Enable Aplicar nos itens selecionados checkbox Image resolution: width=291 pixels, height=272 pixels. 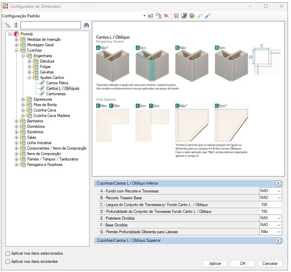[7, 253]
